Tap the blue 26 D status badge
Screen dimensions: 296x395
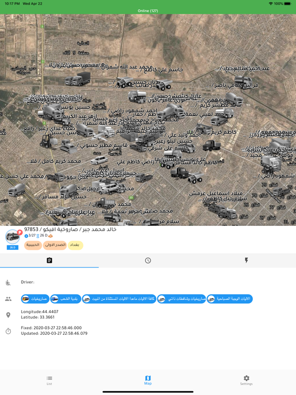tap(12, 247)
